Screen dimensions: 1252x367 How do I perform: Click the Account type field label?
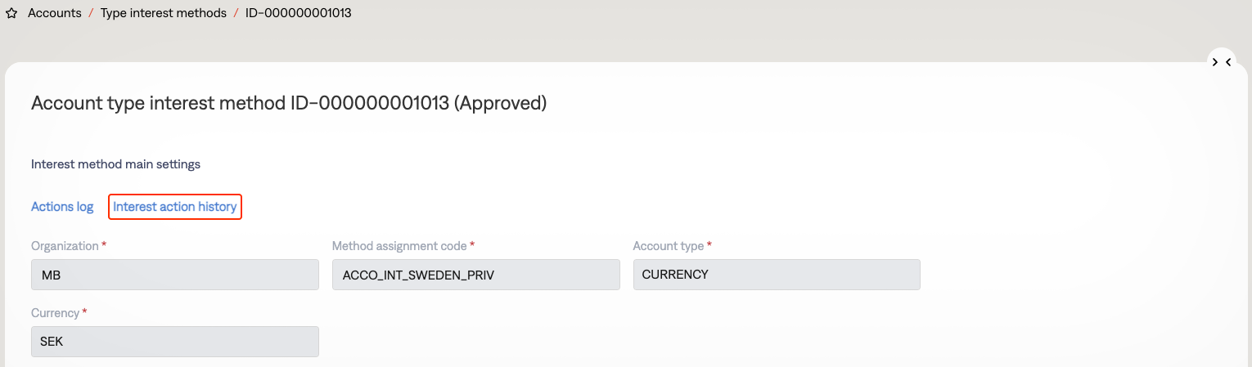click(x=668, y=246)
